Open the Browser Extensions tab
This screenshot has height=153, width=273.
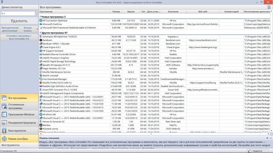click(19, 123)
